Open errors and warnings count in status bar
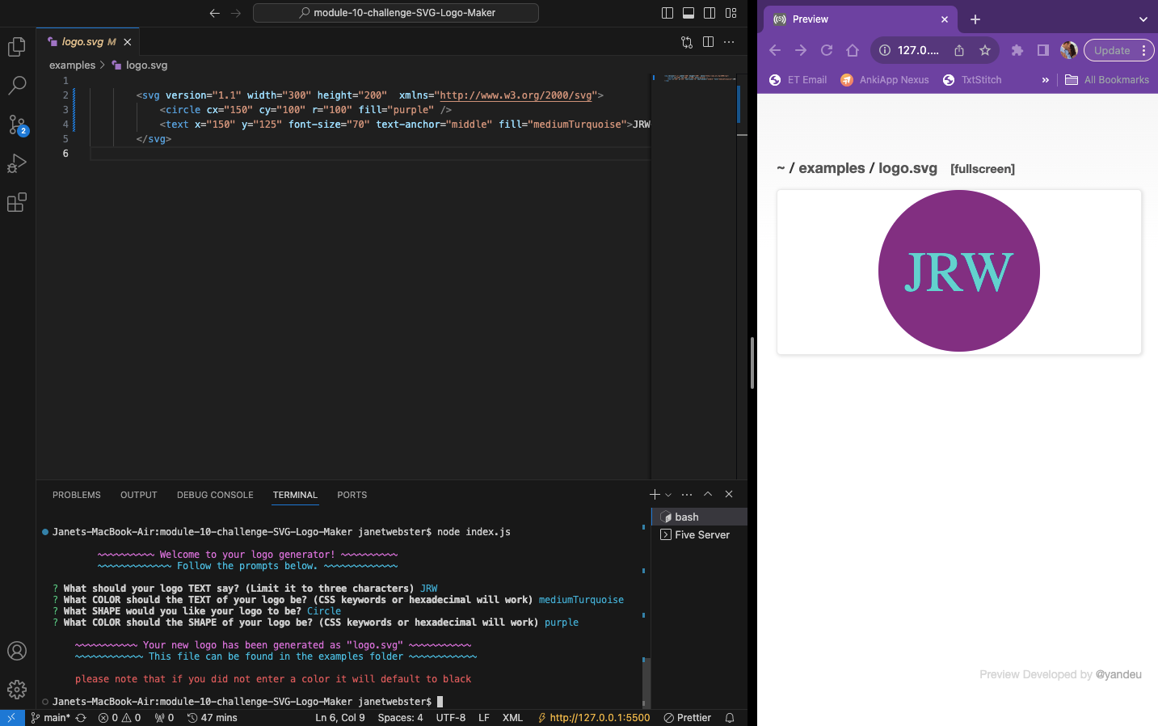The image size is (1158, 726). click(x=120, y=718)
